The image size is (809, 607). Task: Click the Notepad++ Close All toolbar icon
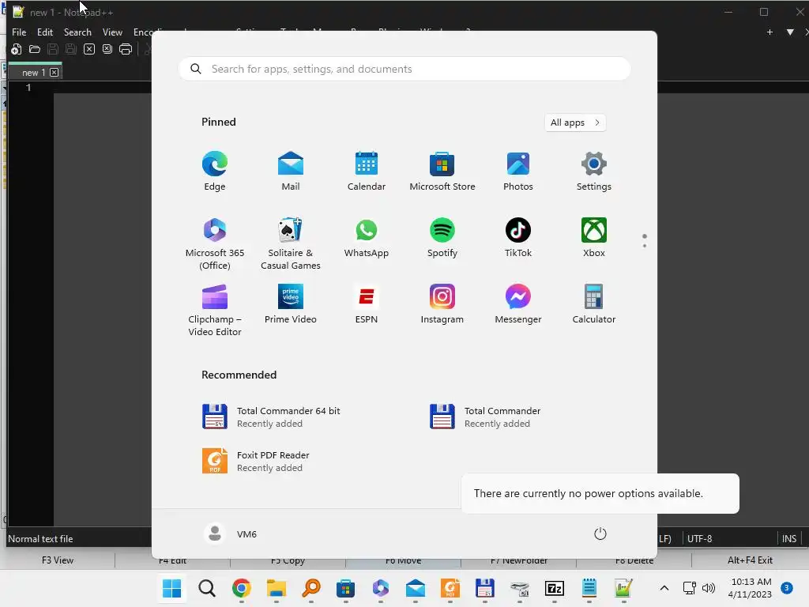point(107,49)
